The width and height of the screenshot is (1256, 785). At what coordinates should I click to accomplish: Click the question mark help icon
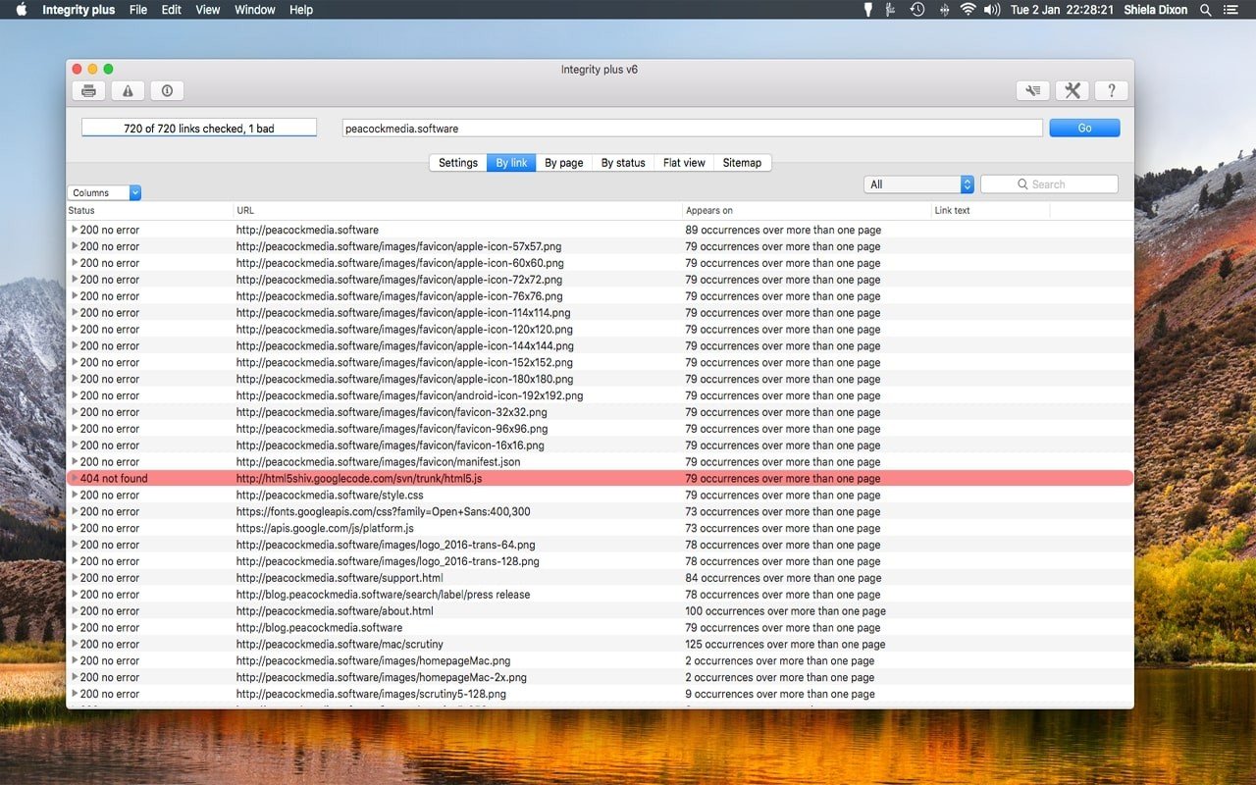click(x=1111, y=91)
